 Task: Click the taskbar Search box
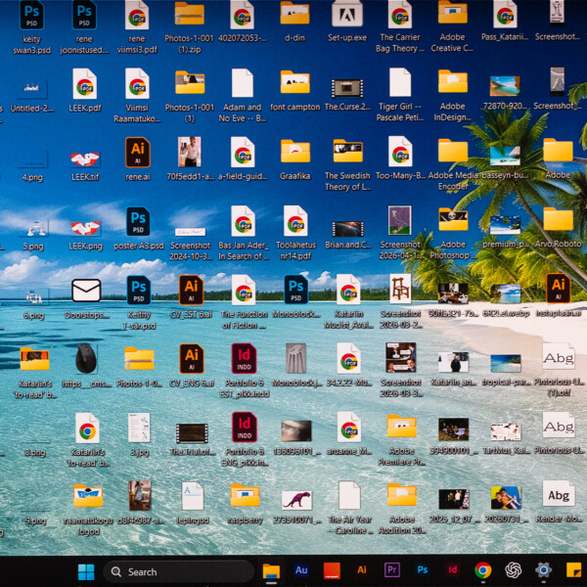178,571
